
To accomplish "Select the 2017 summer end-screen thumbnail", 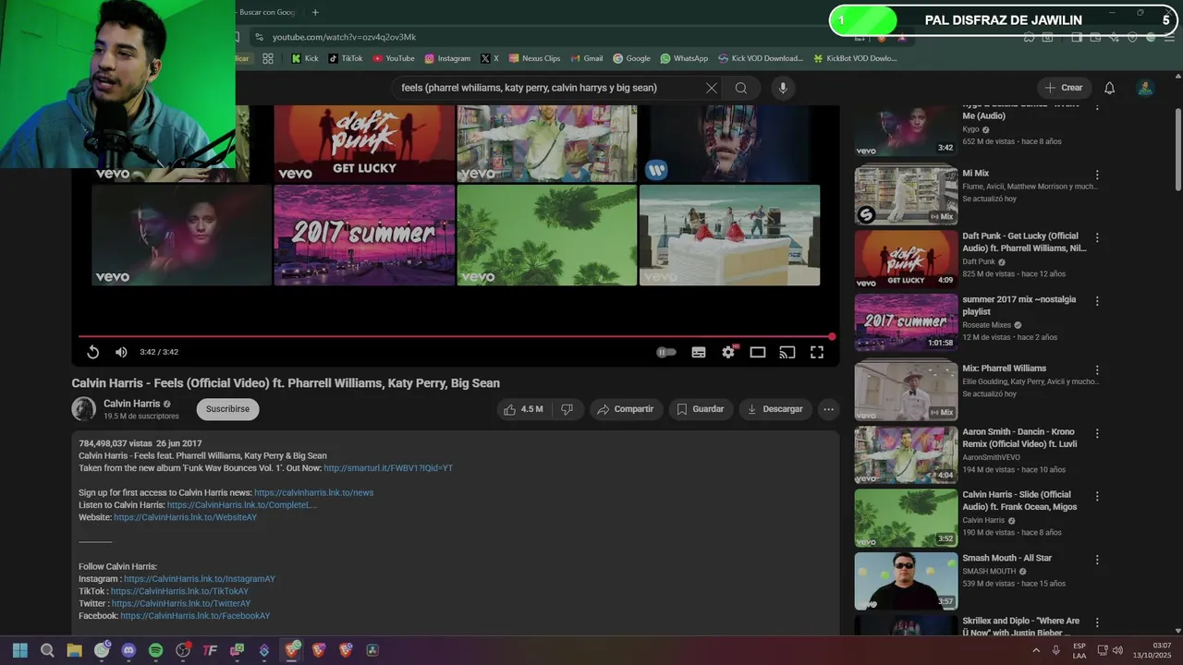I will [364, 236].
